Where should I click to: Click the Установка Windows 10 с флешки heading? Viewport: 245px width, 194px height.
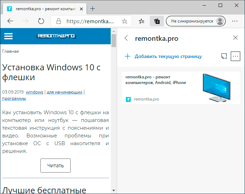(x=51, y=72)
